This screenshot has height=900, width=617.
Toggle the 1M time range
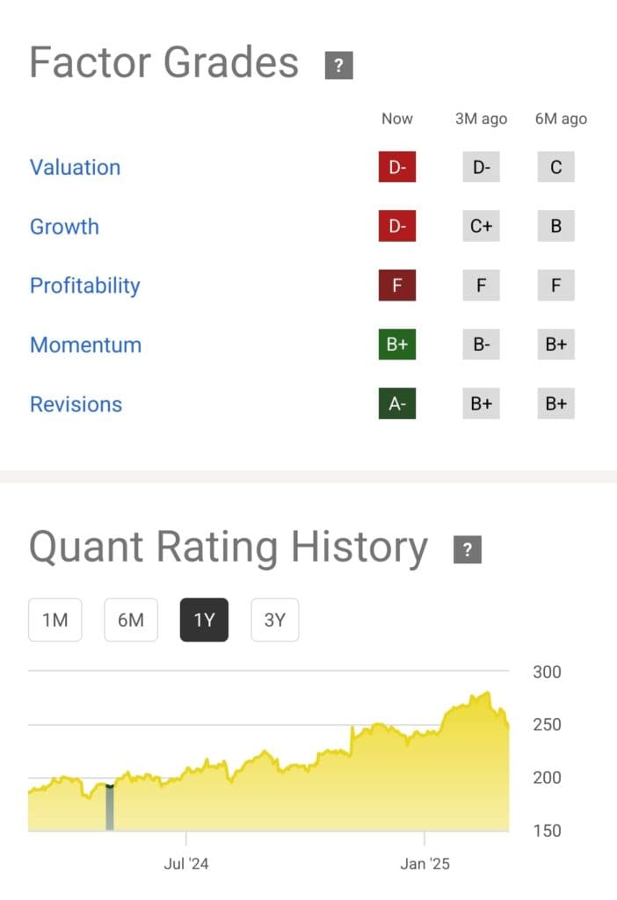(x=54, y=620)
